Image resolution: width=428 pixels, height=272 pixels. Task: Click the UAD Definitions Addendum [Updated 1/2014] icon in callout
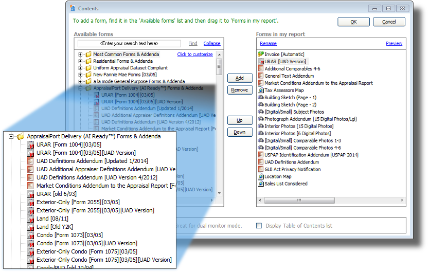point(30,161)
